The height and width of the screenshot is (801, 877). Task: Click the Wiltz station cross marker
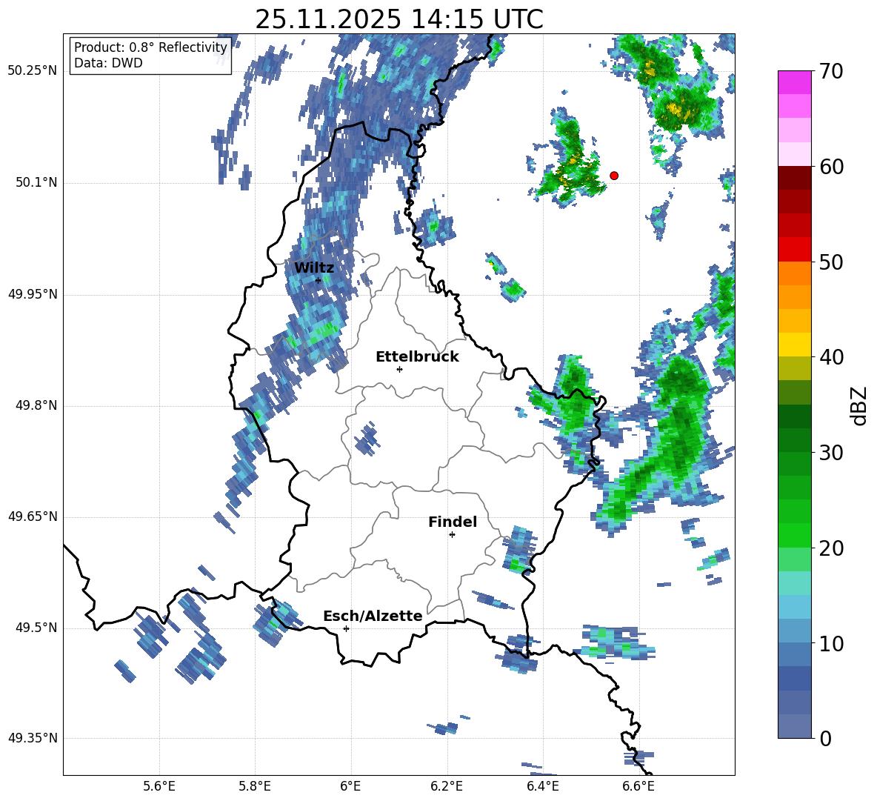(319, 280)
